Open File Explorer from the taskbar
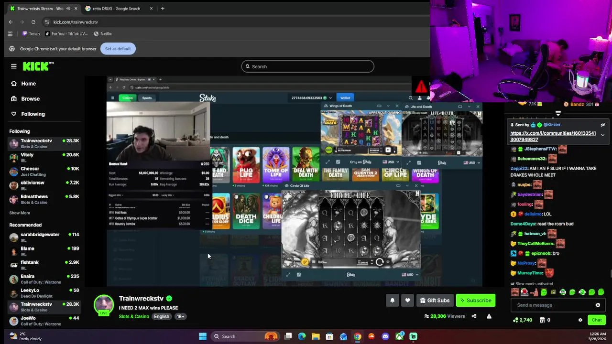Image resolution: width=612 pixels, height=344 pixels. point(316,336)
